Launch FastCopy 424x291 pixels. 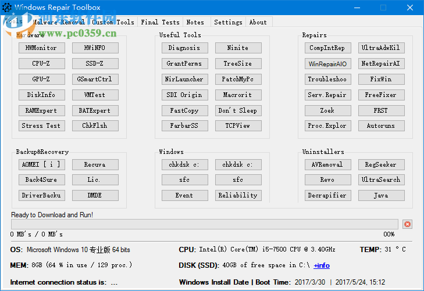tap(185, 110)
